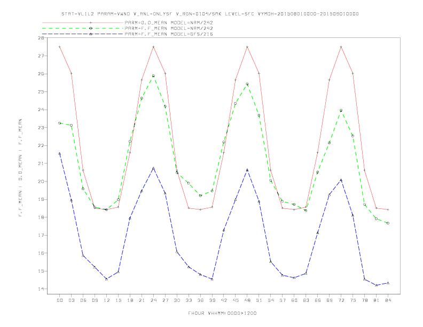Screen dimensions: 423x327
Task: Click the vertical y-axis title F.F_MEAN | O.O_MEAN
Action: point(20,168)
